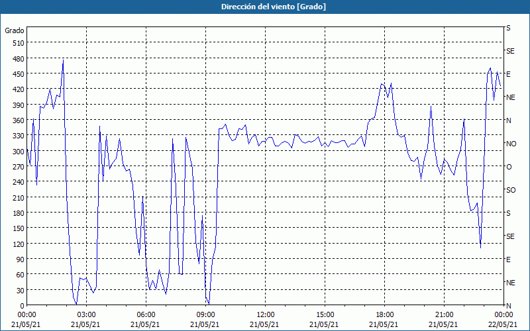Viewport: 530px width, 331px height.
Task: Select the 510 tick on degree axis
Action: point(19,43)
